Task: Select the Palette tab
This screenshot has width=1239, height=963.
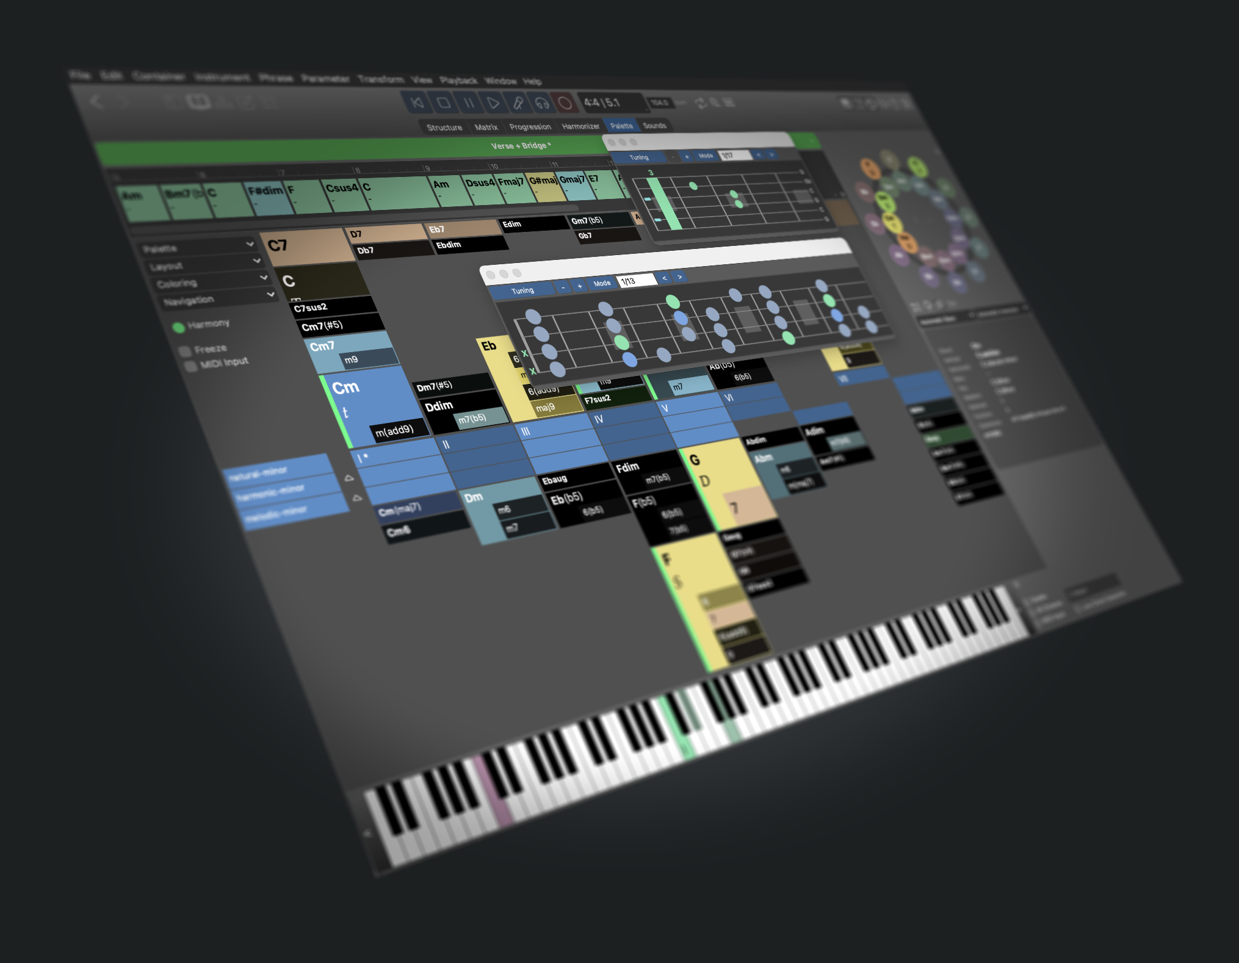Action: [x=621, y=126]
